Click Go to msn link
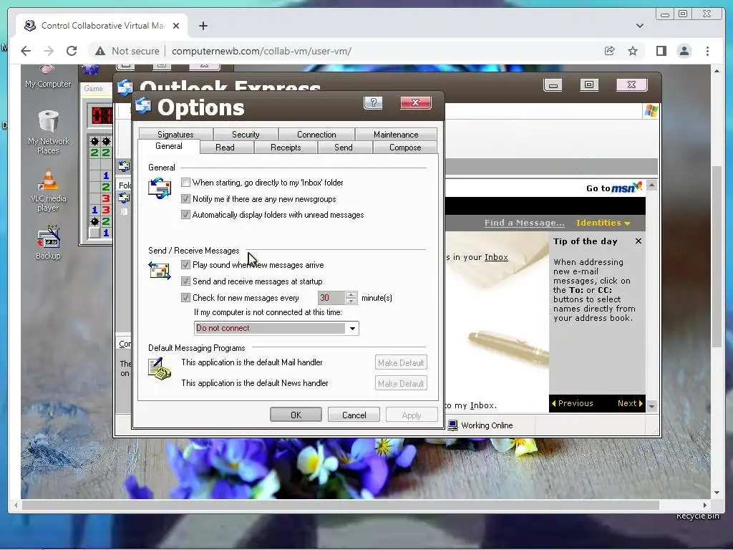Image resolution: width=733 pixels, height=550 pixels. (613, 188)
